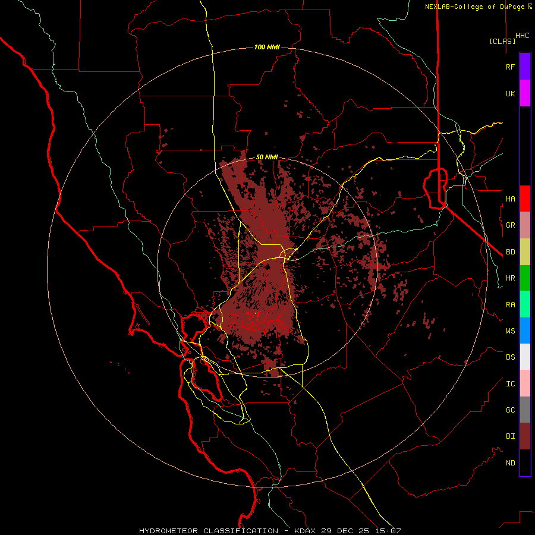Image resolution: width=535 pixels, height=535 pixels.
Task: Click the [CLAS] units label
Action: click(502, 42)
